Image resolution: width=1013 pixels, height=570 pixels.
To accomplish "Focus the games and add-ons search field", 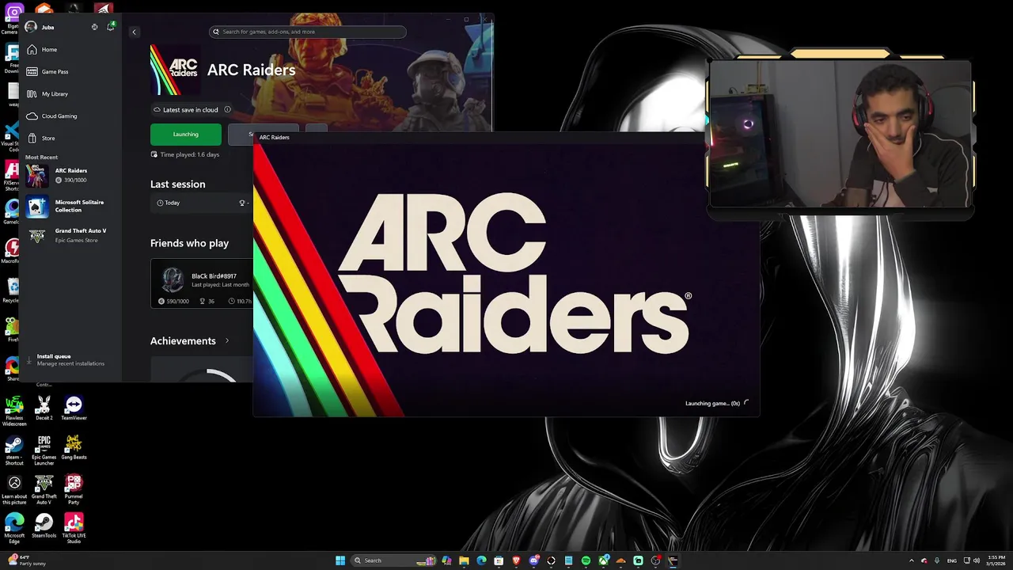I will [x=308, y=32].
